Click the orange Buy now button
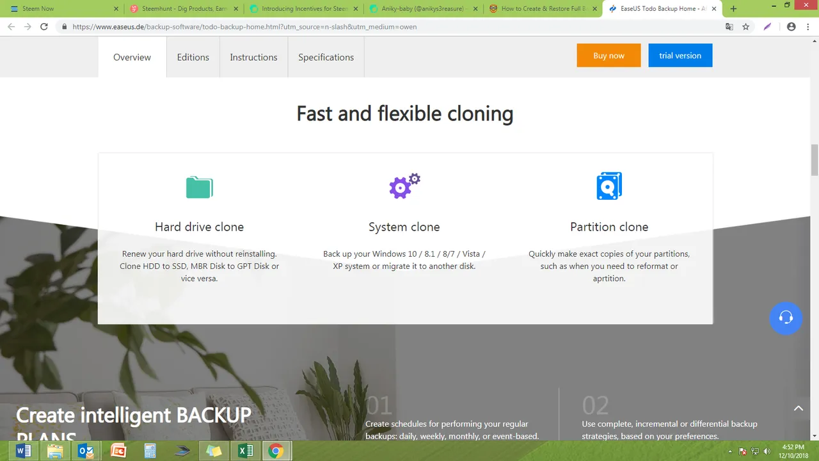The width and height of the screenshot is (819, 461). [608, 56]
